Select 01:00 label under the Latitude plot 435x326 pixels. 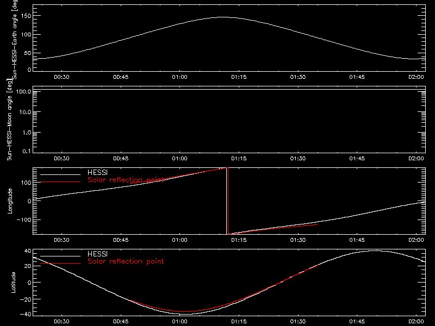pyautogui.click(x=180, y=321)
